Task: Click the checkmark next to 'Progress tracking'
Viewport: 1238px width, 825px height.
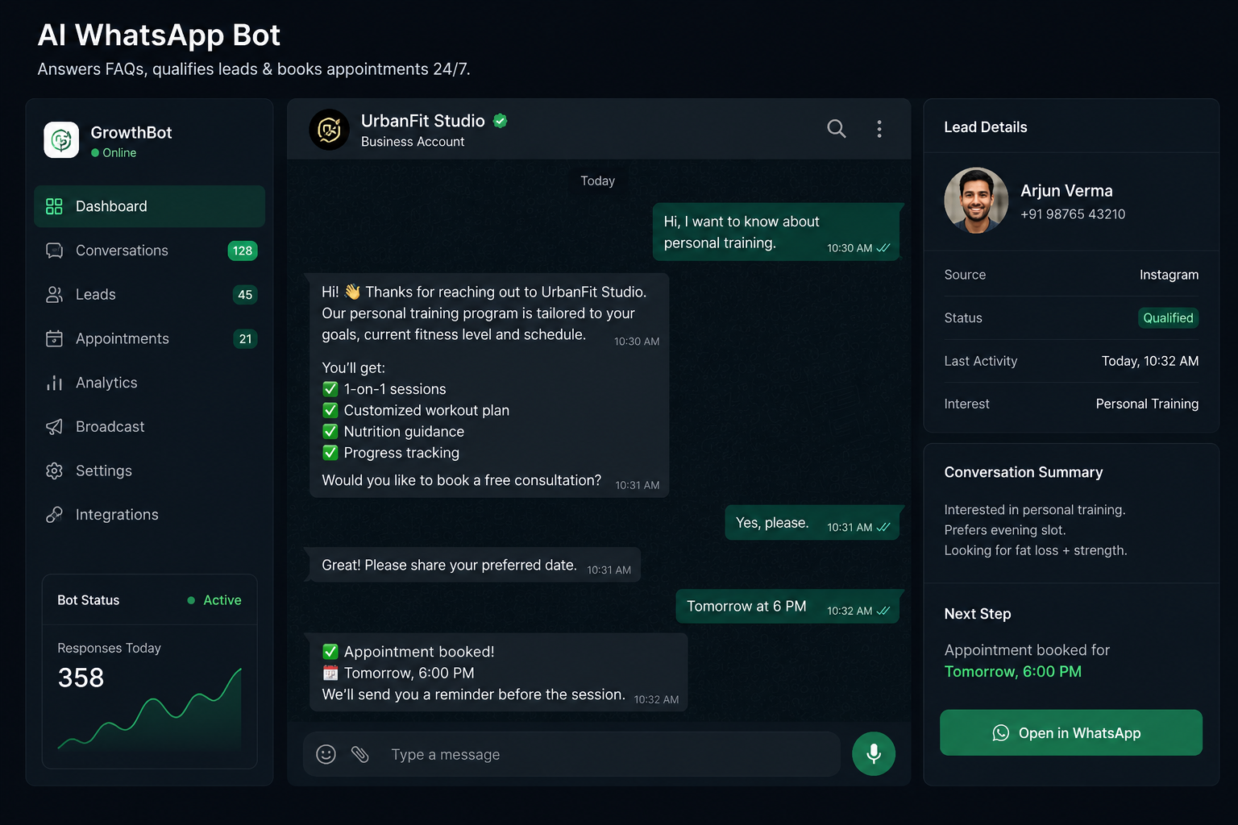Action: click(330, 453)
